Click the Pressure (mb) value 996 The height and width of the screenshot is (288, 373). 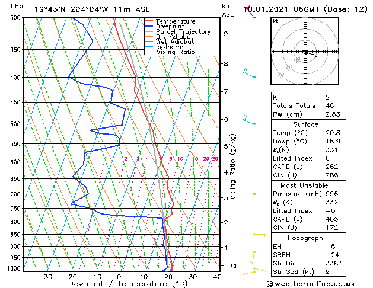[332, 194]
